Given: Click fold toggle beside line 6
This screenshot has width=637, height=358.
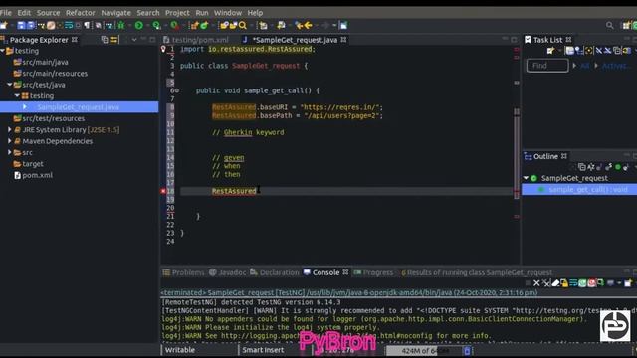Looking at the screenshot, I should click(177, 90).
